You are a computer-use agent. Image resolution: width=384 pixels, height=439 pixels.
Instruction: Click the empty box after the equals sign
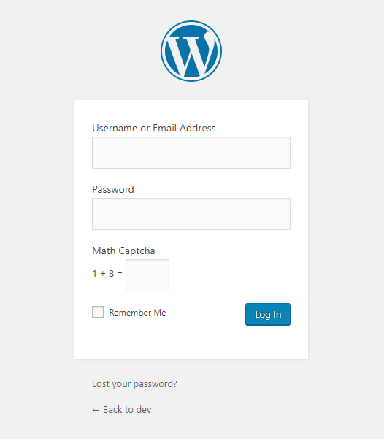[147, 275]
